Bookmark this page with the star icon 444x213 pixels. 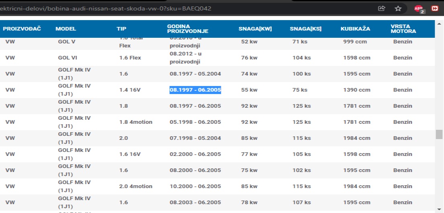coord(398,8)
